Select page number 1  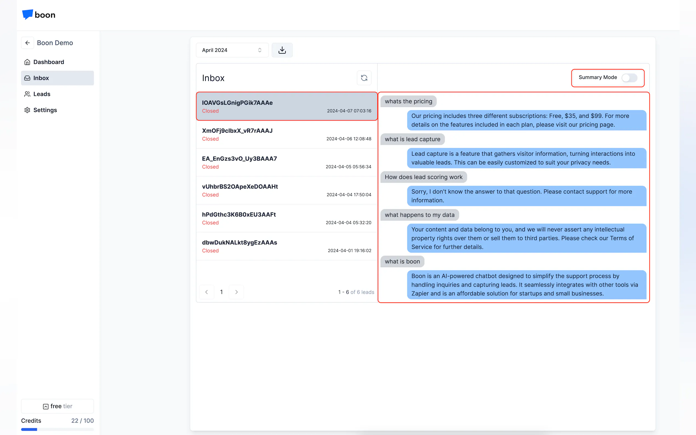[221, 292]
